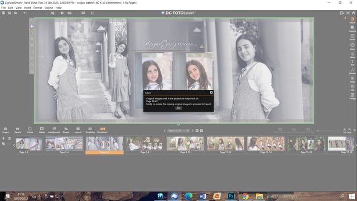This screenshot has width=357, height=201.
Task: Open File Explorer from the taskbar
Action: pyautogui.click(x=259, y=196)
